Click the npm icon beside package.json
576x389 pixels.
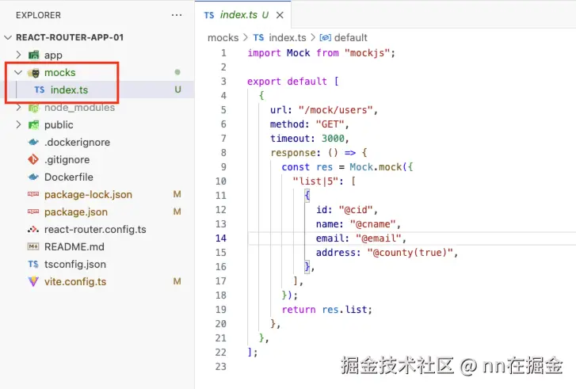(33, 212)
